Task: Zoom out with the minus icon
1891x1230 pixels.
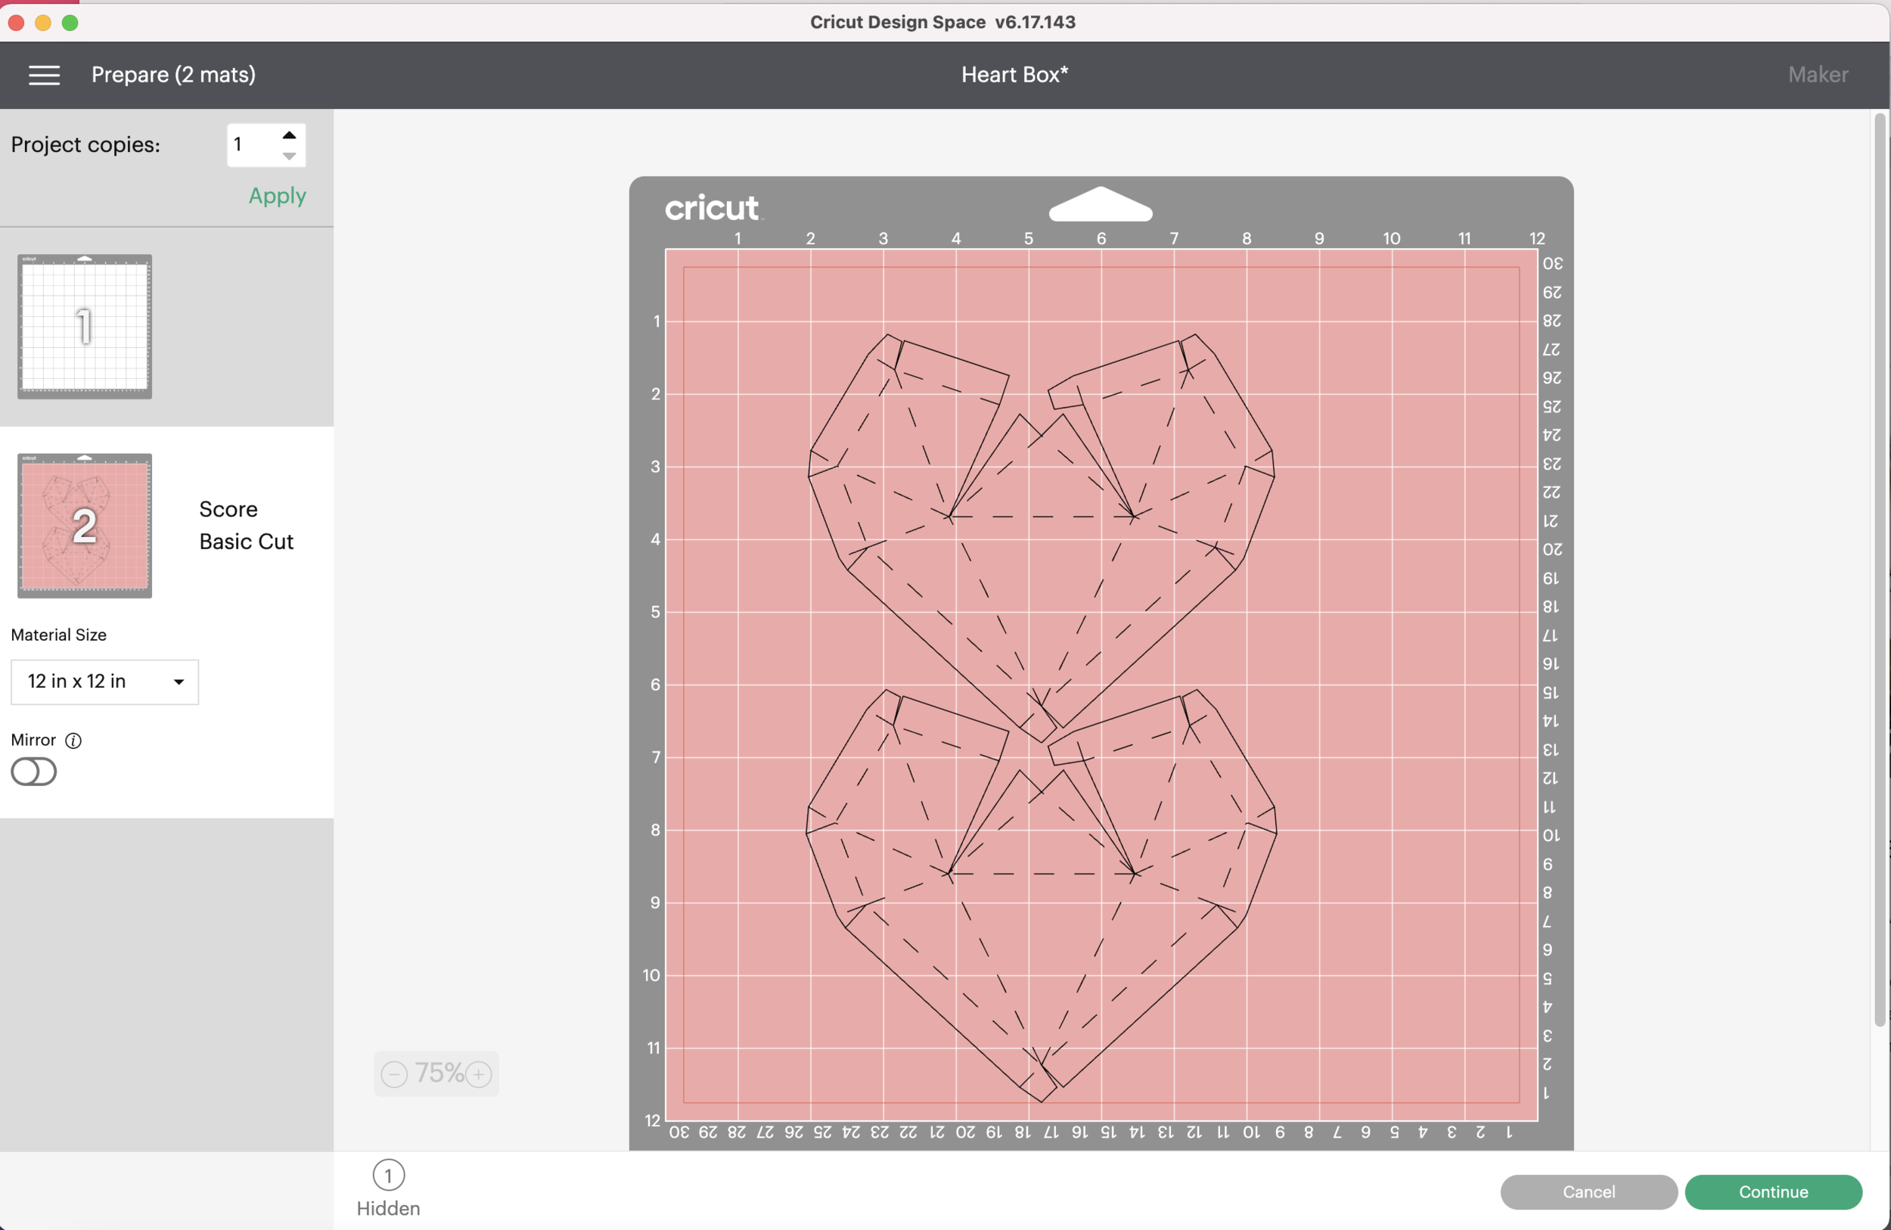Action: [394, 1074]
